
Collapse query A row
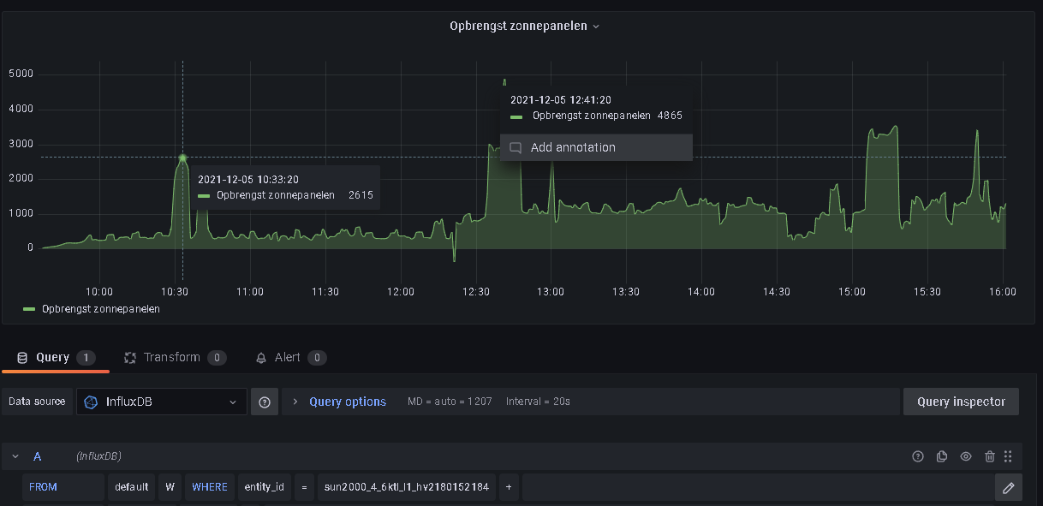(x=15, y=456)
